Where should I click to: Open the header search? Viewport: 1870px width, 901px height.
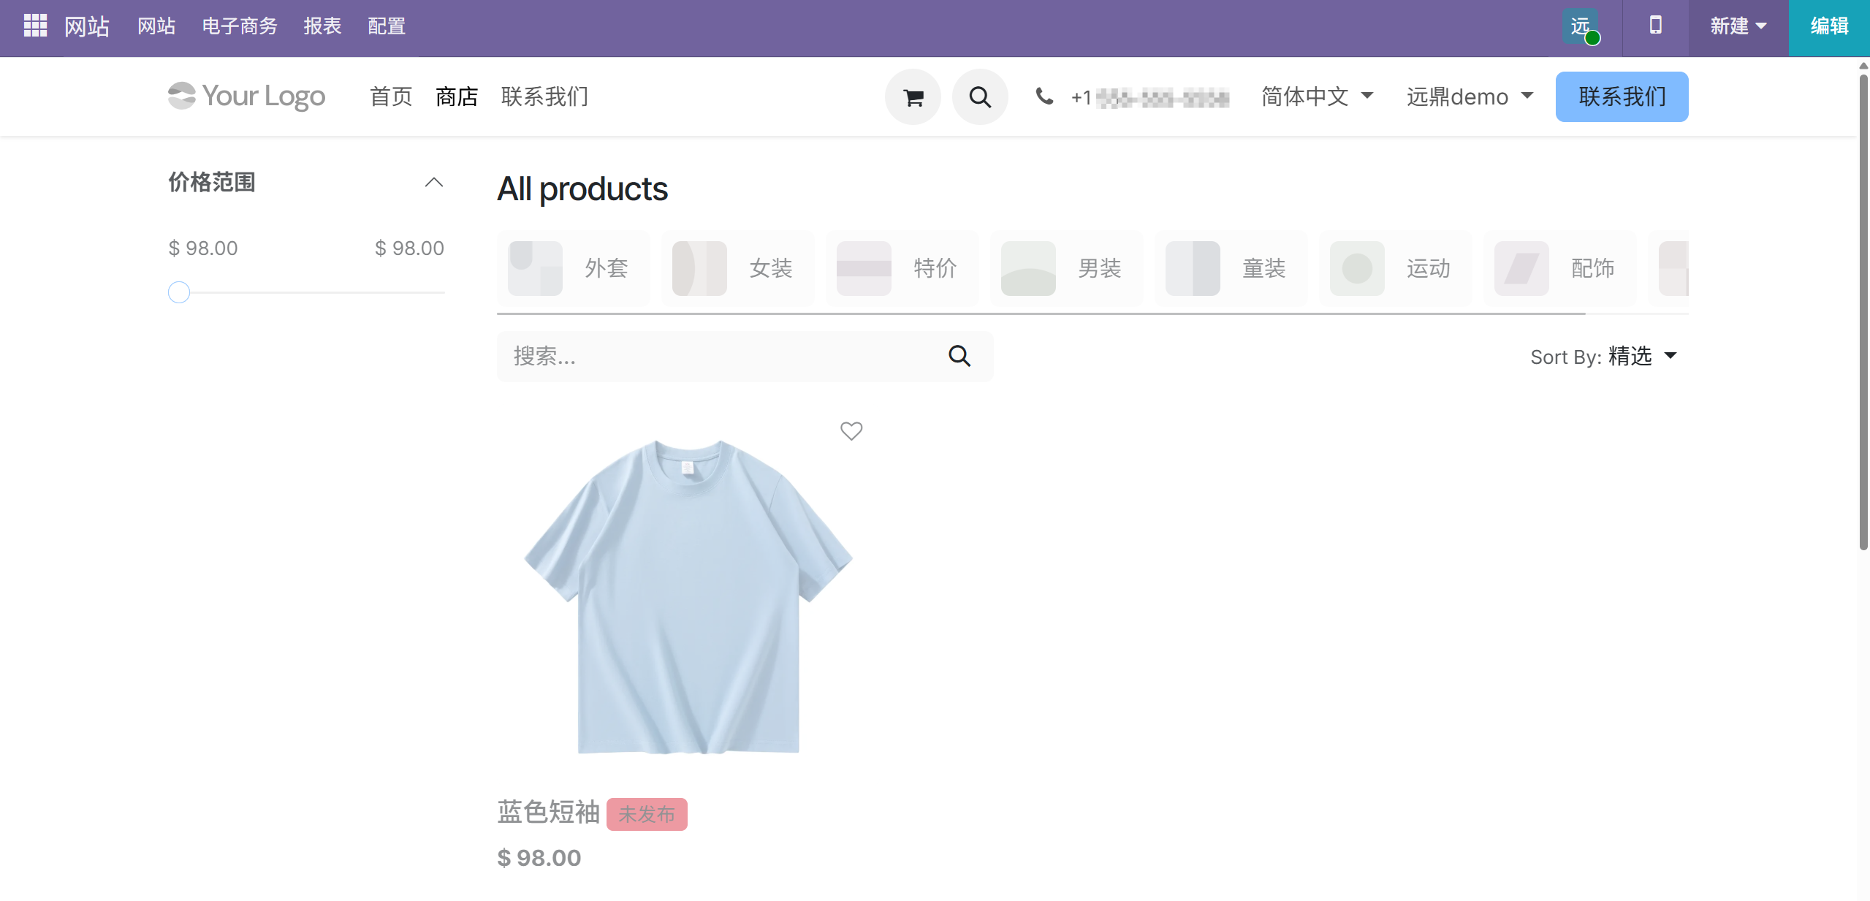pos(978,96)
